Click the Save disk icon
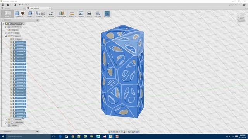The image size is (248, 139). [15, 5]
